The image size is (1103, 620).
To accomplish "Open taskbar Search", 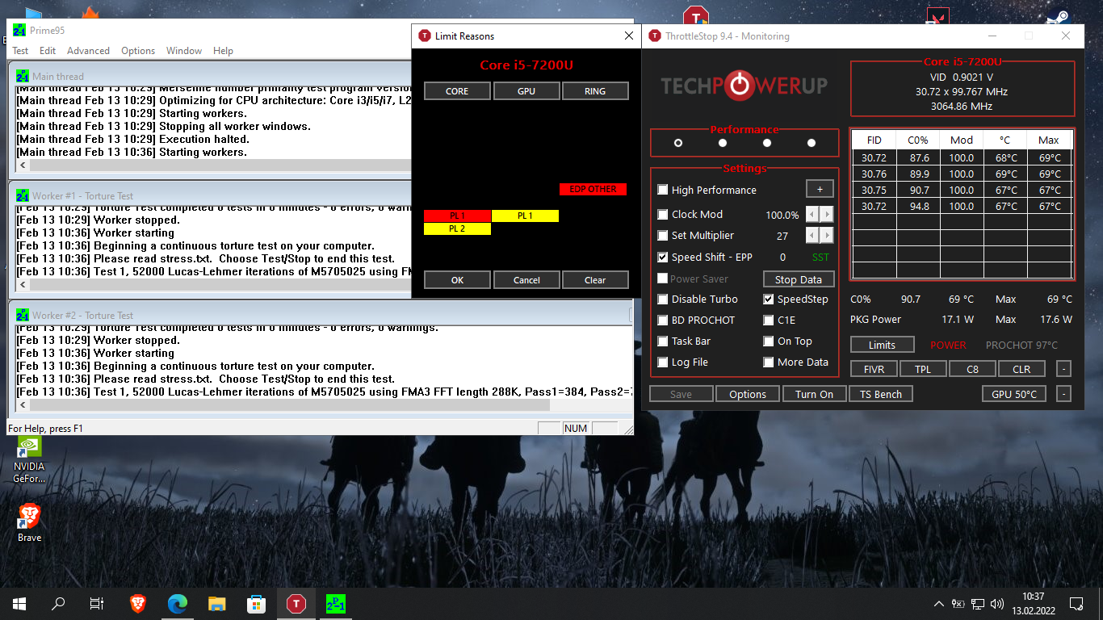I will click(58, 603).
